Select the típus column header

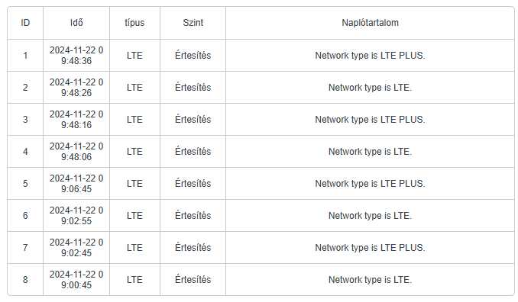coord(134,23)
